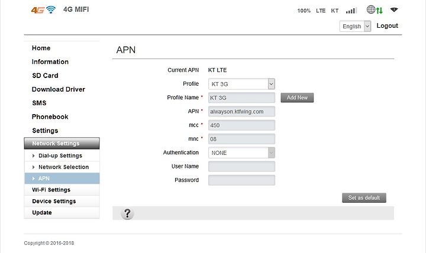Open the Authentication dropdown showing NONE
This screenshot has height=253, width=426.
click(241, 153)
